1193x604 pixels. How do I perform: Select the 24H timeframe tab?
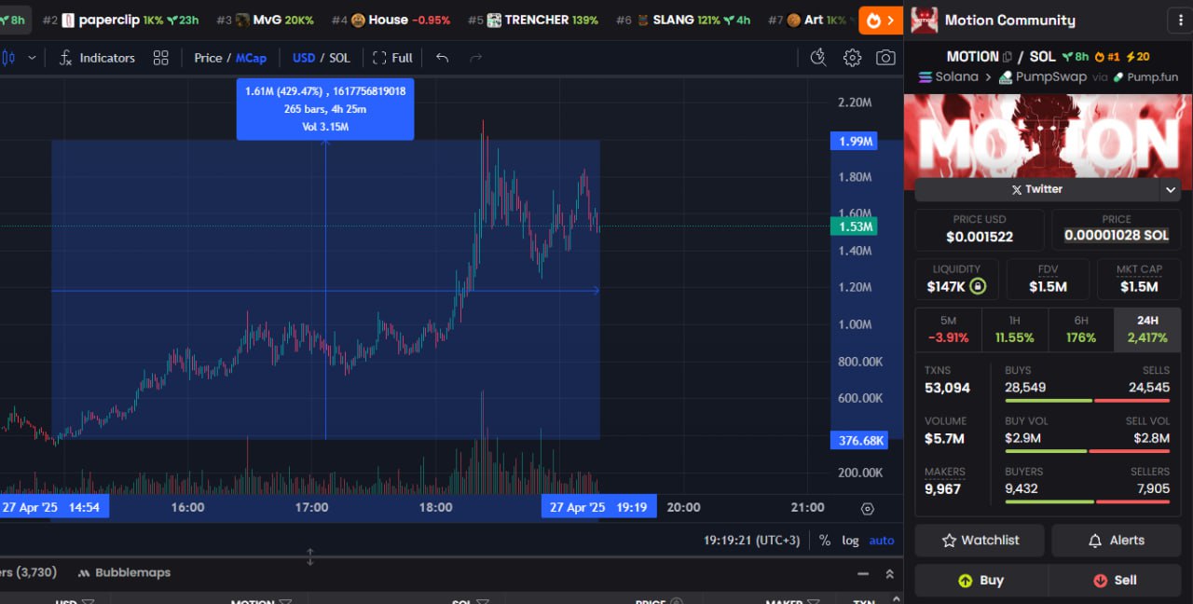coord(1147,329)
